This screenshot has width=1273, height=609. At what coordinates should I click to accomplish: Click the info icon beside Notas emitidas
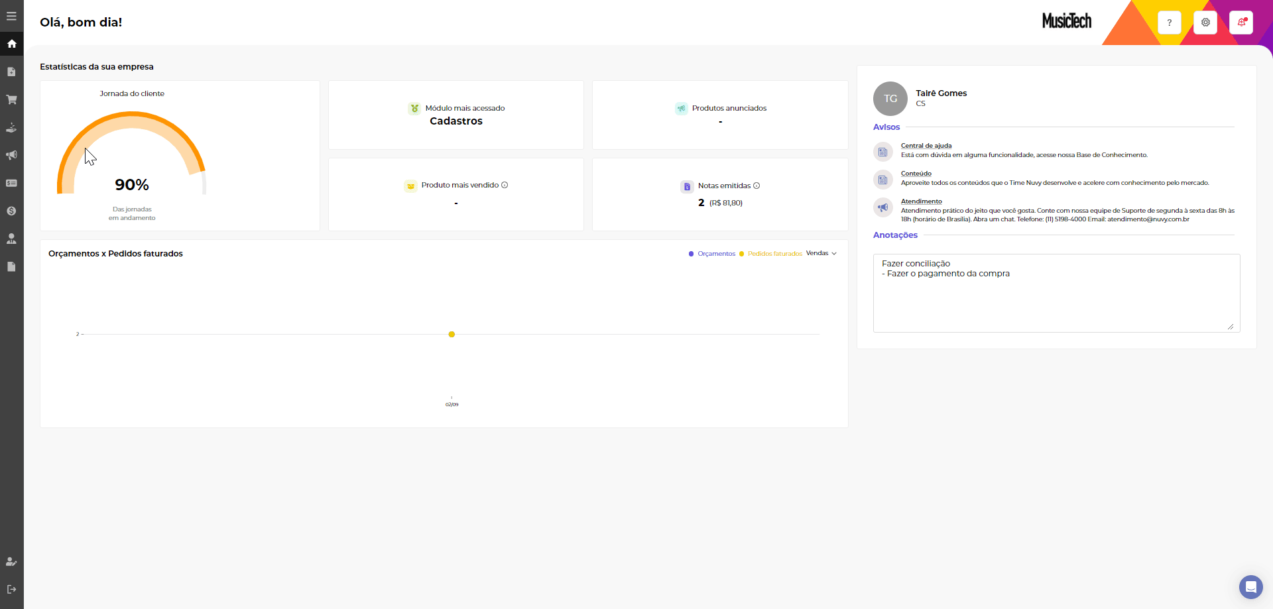tap(757, 186)
